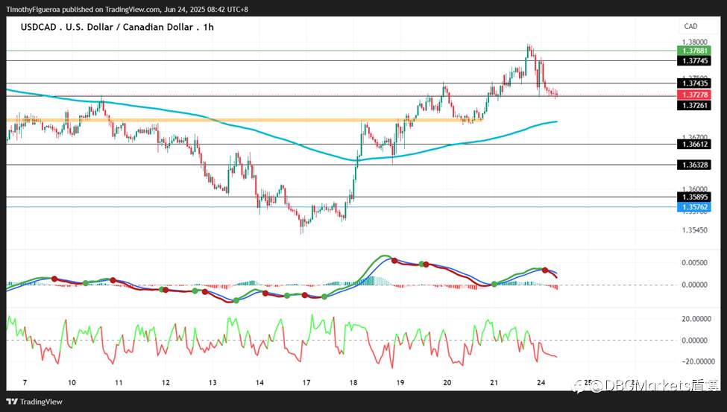
Task: Select the green 1.37881 price label
Action: pos(694,51)
